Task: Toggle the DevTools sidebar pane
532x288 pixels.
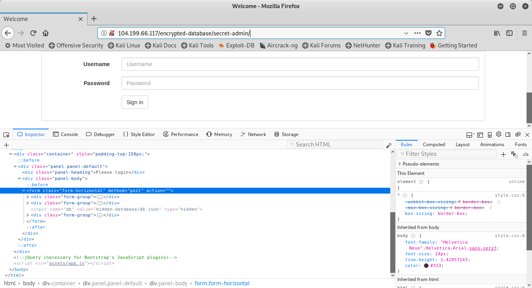Action: (508, 134)
